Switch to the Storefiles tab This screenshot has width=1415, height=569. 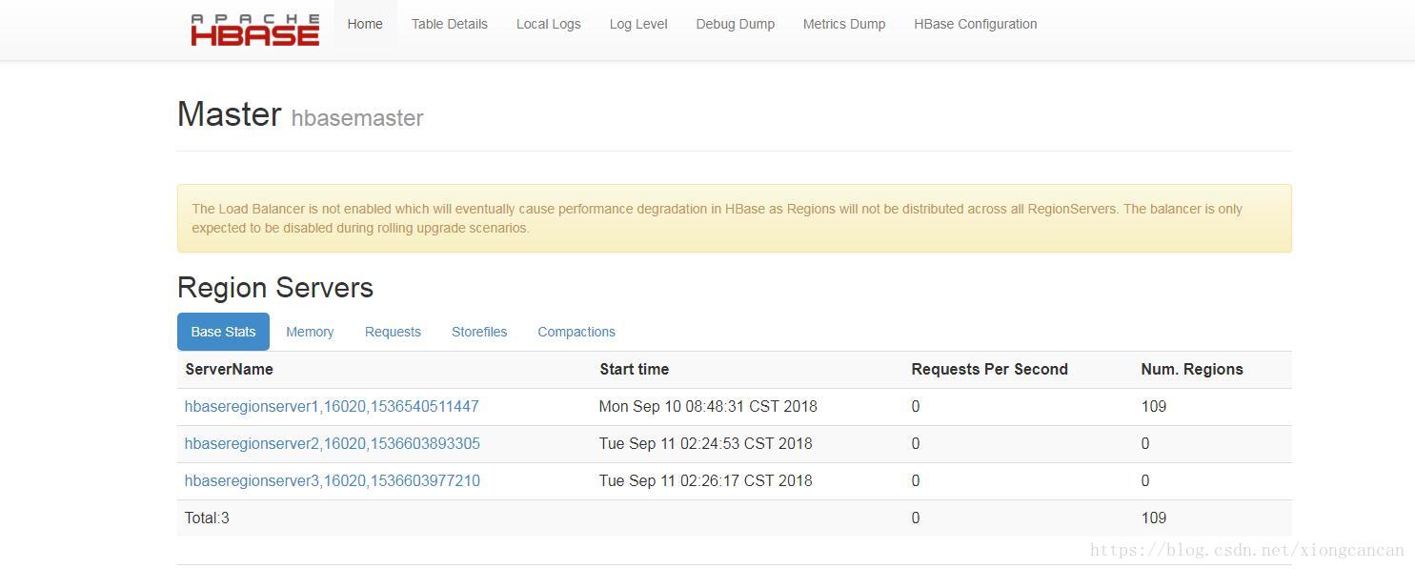(479, 332)
